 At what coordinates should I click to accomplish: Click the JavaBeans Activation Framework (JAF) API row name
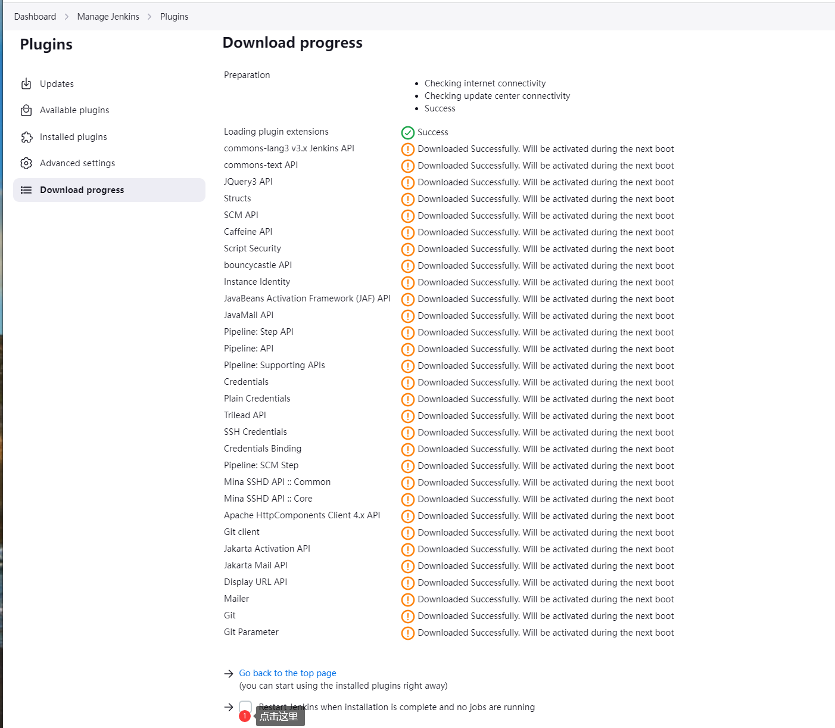pyautogui.click(x=307, y=298)
